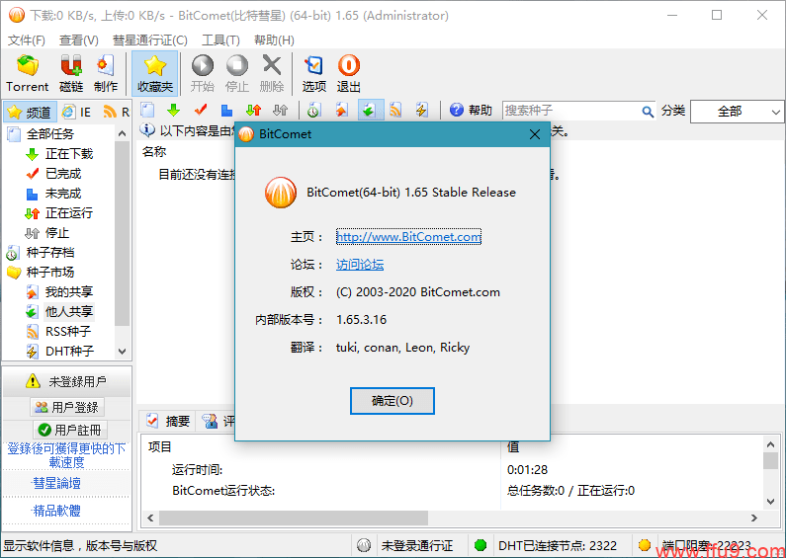This screenshot has height=558, width=786.
Task: Open the 精品軟體 link
Action: click(56, 511)
